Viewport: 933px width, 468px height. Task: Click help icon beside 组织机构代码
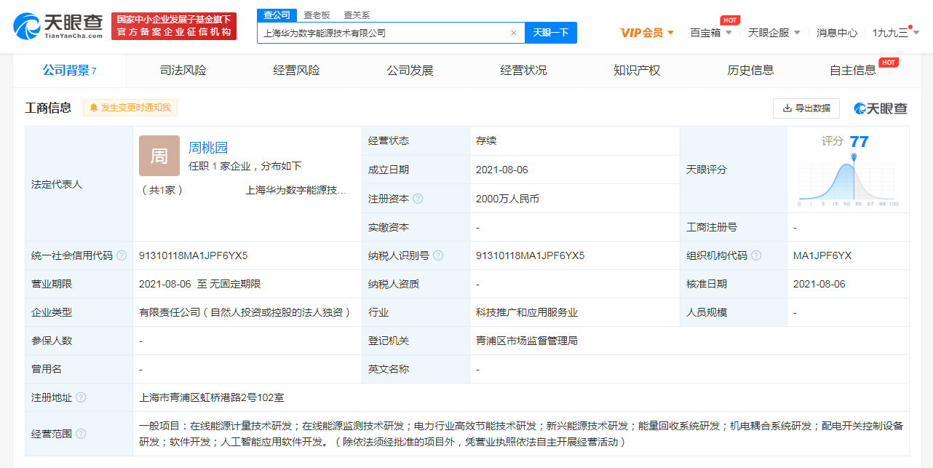pos(756,255)
